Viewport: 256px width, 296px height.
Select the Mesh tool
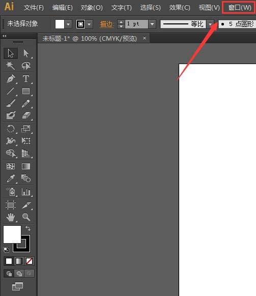tap(11, 166)
